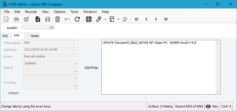Delete record with the trash can icon
The image size is (237, 111).
pyautogui.click(x=58, y=19)
